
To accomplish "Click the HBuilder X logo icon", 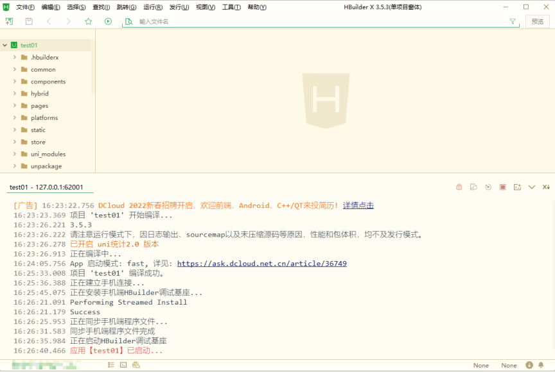I will [6, 7].
